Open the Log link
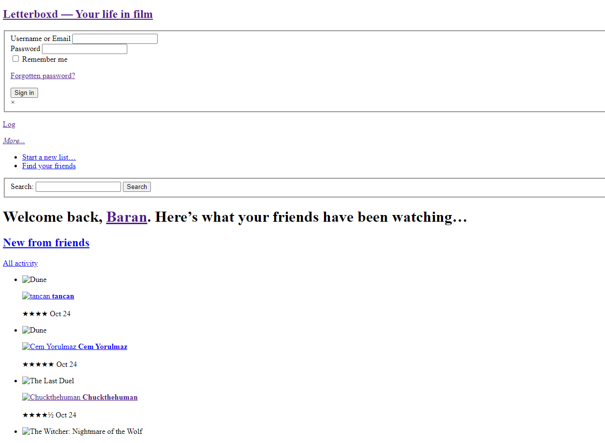 pyautogui.click(x=9, y=124)
